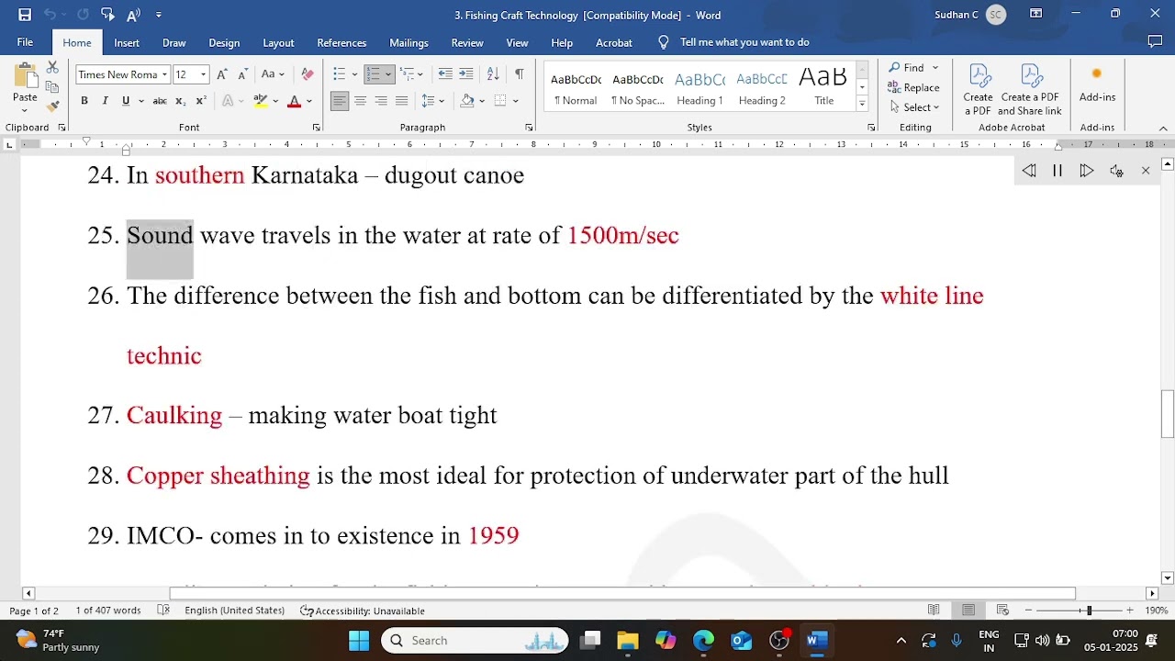Decrease paragraph indent
The width and height of the screenshot is (1175, 661).
[445, 74]
